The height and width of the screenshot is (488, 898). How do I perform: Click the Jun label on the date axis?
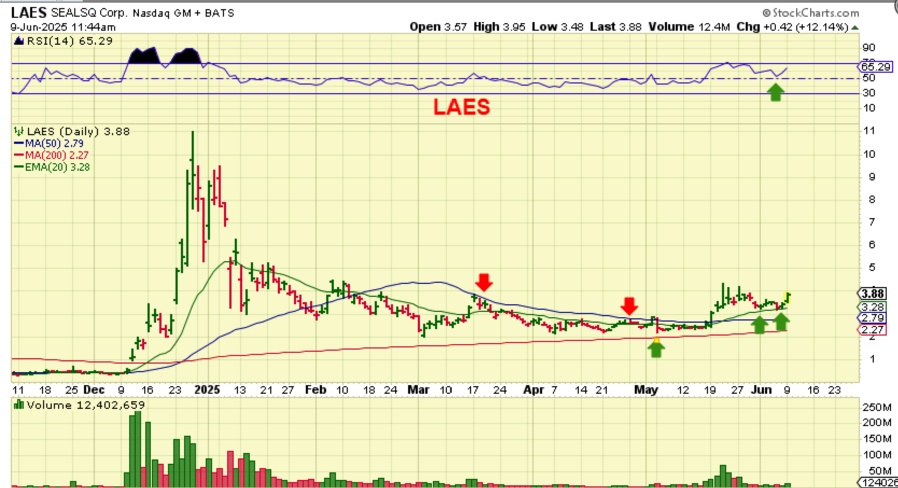(x=761, y=389)
